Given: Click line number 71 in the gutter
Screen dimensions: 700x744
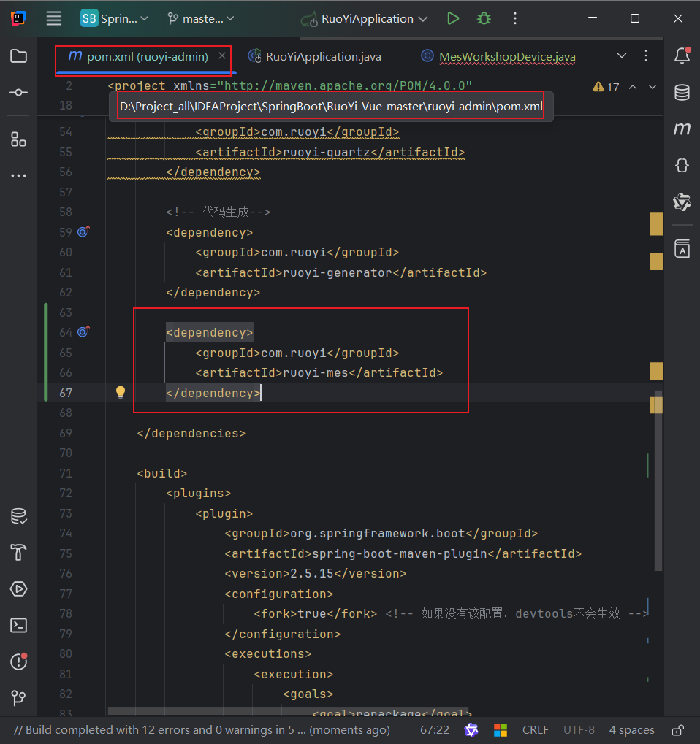Looking at the screenshot, I should [x=66, y=473].
